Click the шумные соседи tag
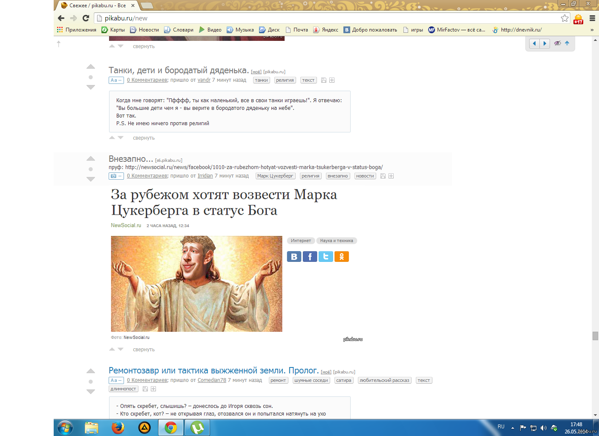Screen dimensions: 599x436 (311, 380)
